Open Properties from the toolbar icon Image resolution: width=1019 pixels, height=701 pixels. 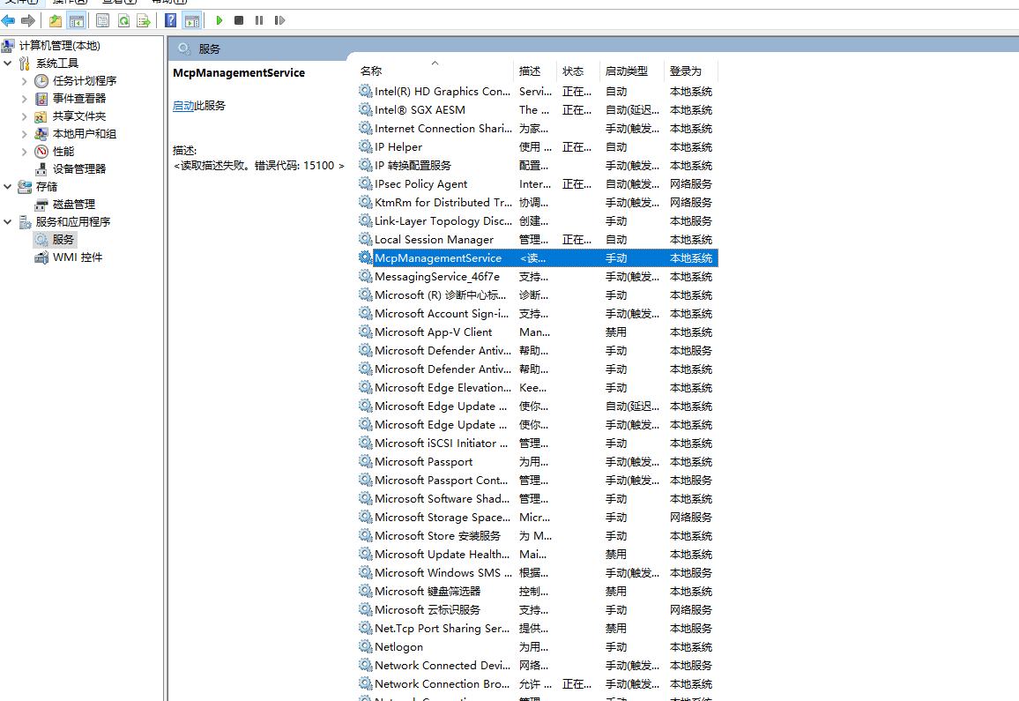(x=102, y=21)
